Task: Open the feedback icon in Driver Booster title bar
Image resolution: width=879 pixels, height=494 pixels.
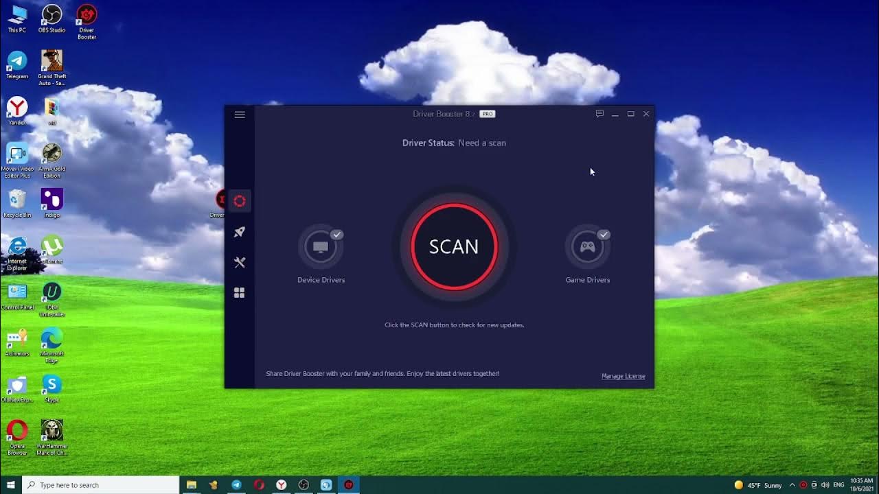Action: [x=600, y=114]
